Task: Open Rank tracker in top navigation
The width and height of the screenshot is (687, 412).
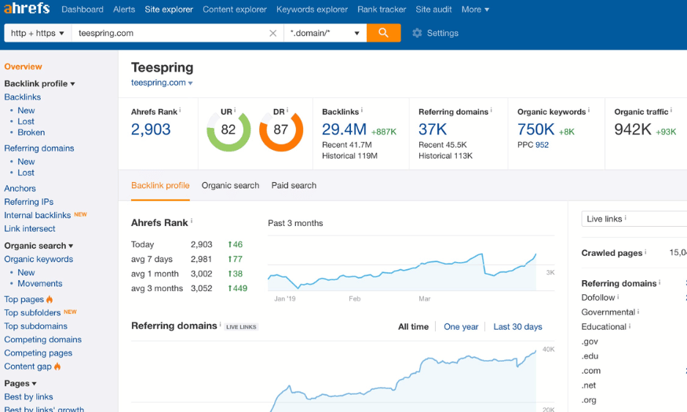Action: pyautogui.click(x=382, y=9)
